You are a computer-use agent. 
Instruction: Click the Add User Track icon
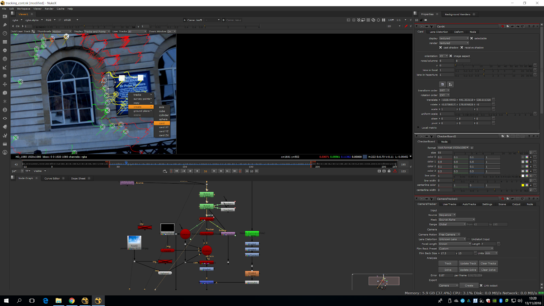33,32
